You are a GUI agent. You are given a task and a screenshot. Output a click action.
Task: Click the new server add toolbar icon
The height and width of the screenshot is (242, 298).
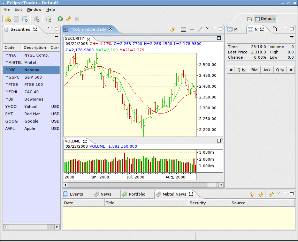click(37, 19)
